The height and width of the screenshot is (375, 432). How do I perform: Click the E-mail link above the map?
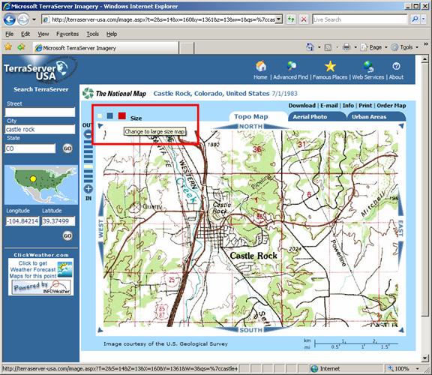click(329, 106)
